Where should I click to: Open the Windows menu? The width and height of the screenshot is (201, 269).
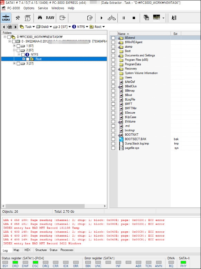click(58, 8)
